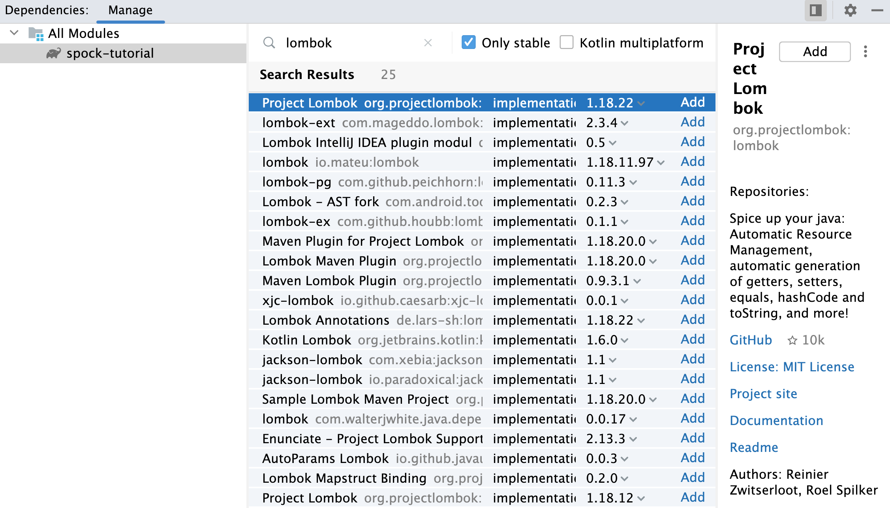890x508 pixels.
Task: Select the All Modules item
Action: point(83,34)
